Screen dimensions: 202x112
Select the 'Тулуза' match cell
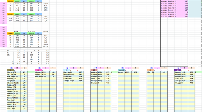coord(10,107)
